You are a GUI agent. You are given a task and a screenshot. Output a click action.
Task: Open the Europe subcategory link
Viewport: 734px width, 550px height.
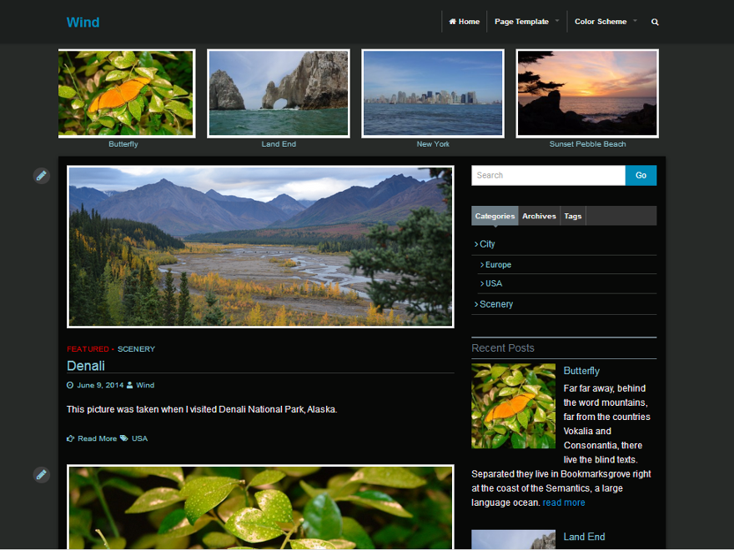498,265
